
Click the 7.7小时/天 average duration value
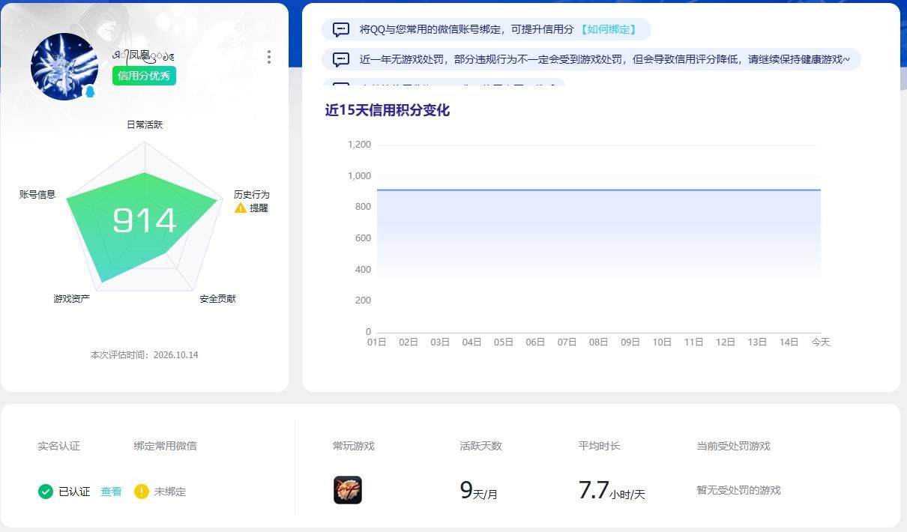[x=612, y=491]
